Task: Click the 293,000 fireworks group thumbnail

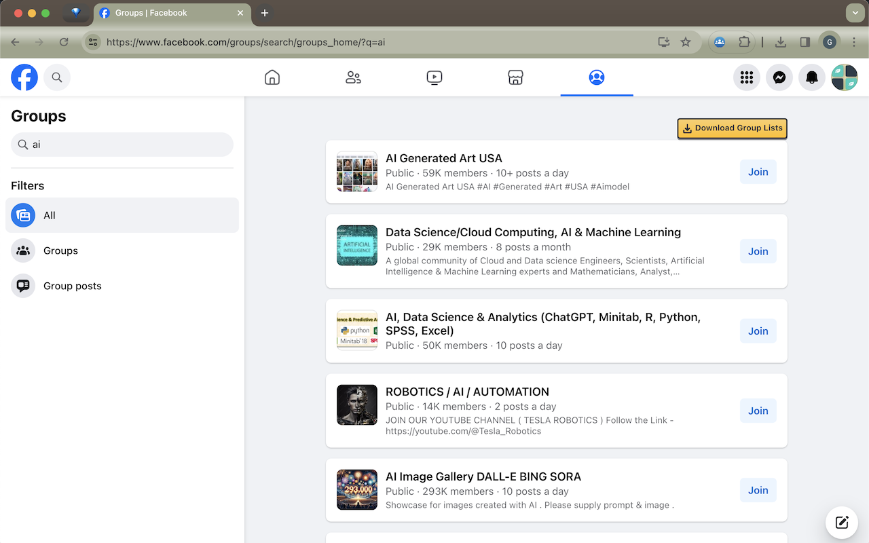Action: pyautogui.click(x=357, y=490)
